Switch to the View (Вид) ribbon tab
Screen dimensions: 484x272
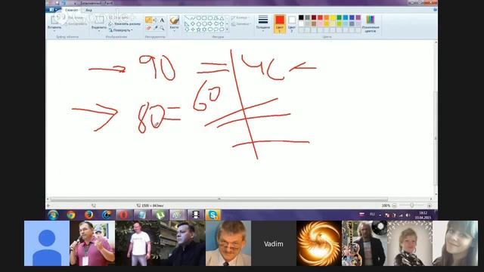[x=88, y=10]
